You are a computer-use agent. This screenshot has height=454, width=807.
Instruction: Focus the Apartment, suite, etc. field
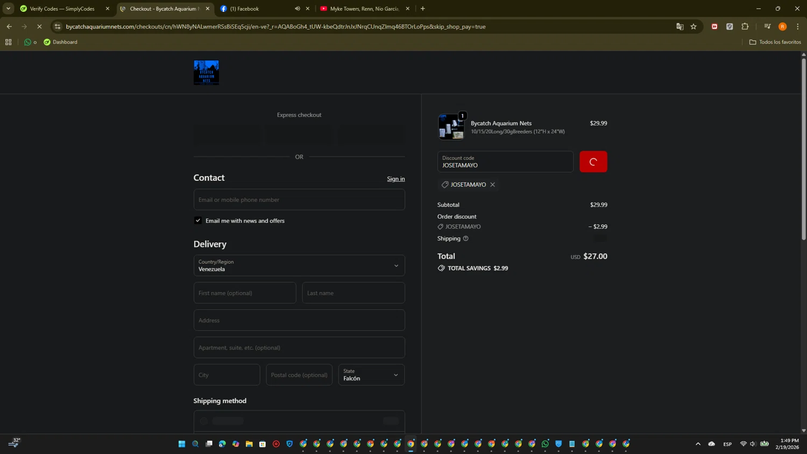coord(299,347)
